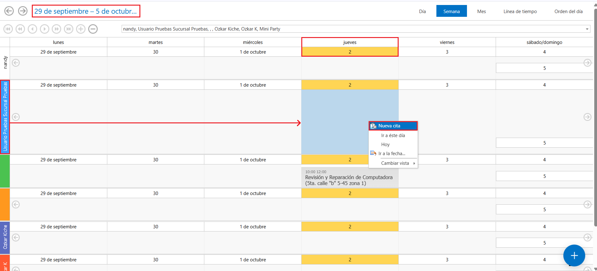Switch to the Día view tab
Image resolution: width=597 pixels, height=271 pixels.
422,12
